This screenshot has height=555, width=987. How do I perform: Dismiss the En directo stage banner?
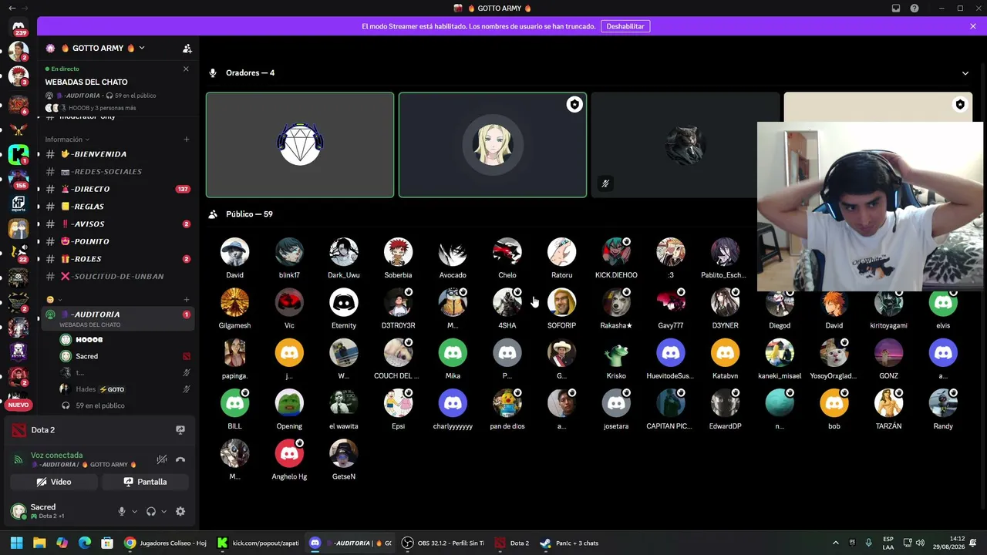[x=186, y=69]
